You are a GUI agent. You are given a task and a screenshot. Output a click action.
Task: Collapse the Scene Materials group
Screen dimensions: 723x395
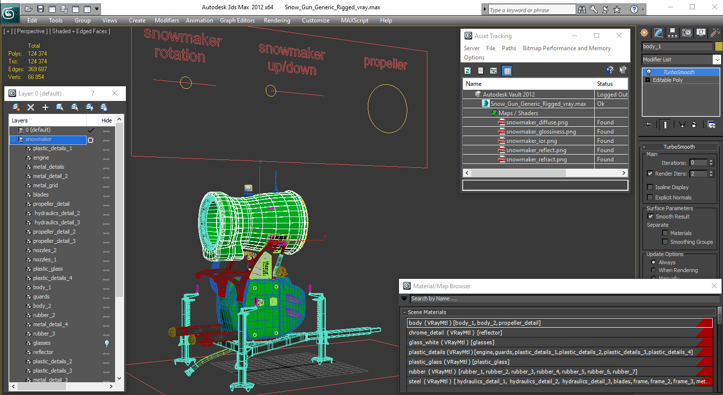pyautogui.click(x=404, y=312)
